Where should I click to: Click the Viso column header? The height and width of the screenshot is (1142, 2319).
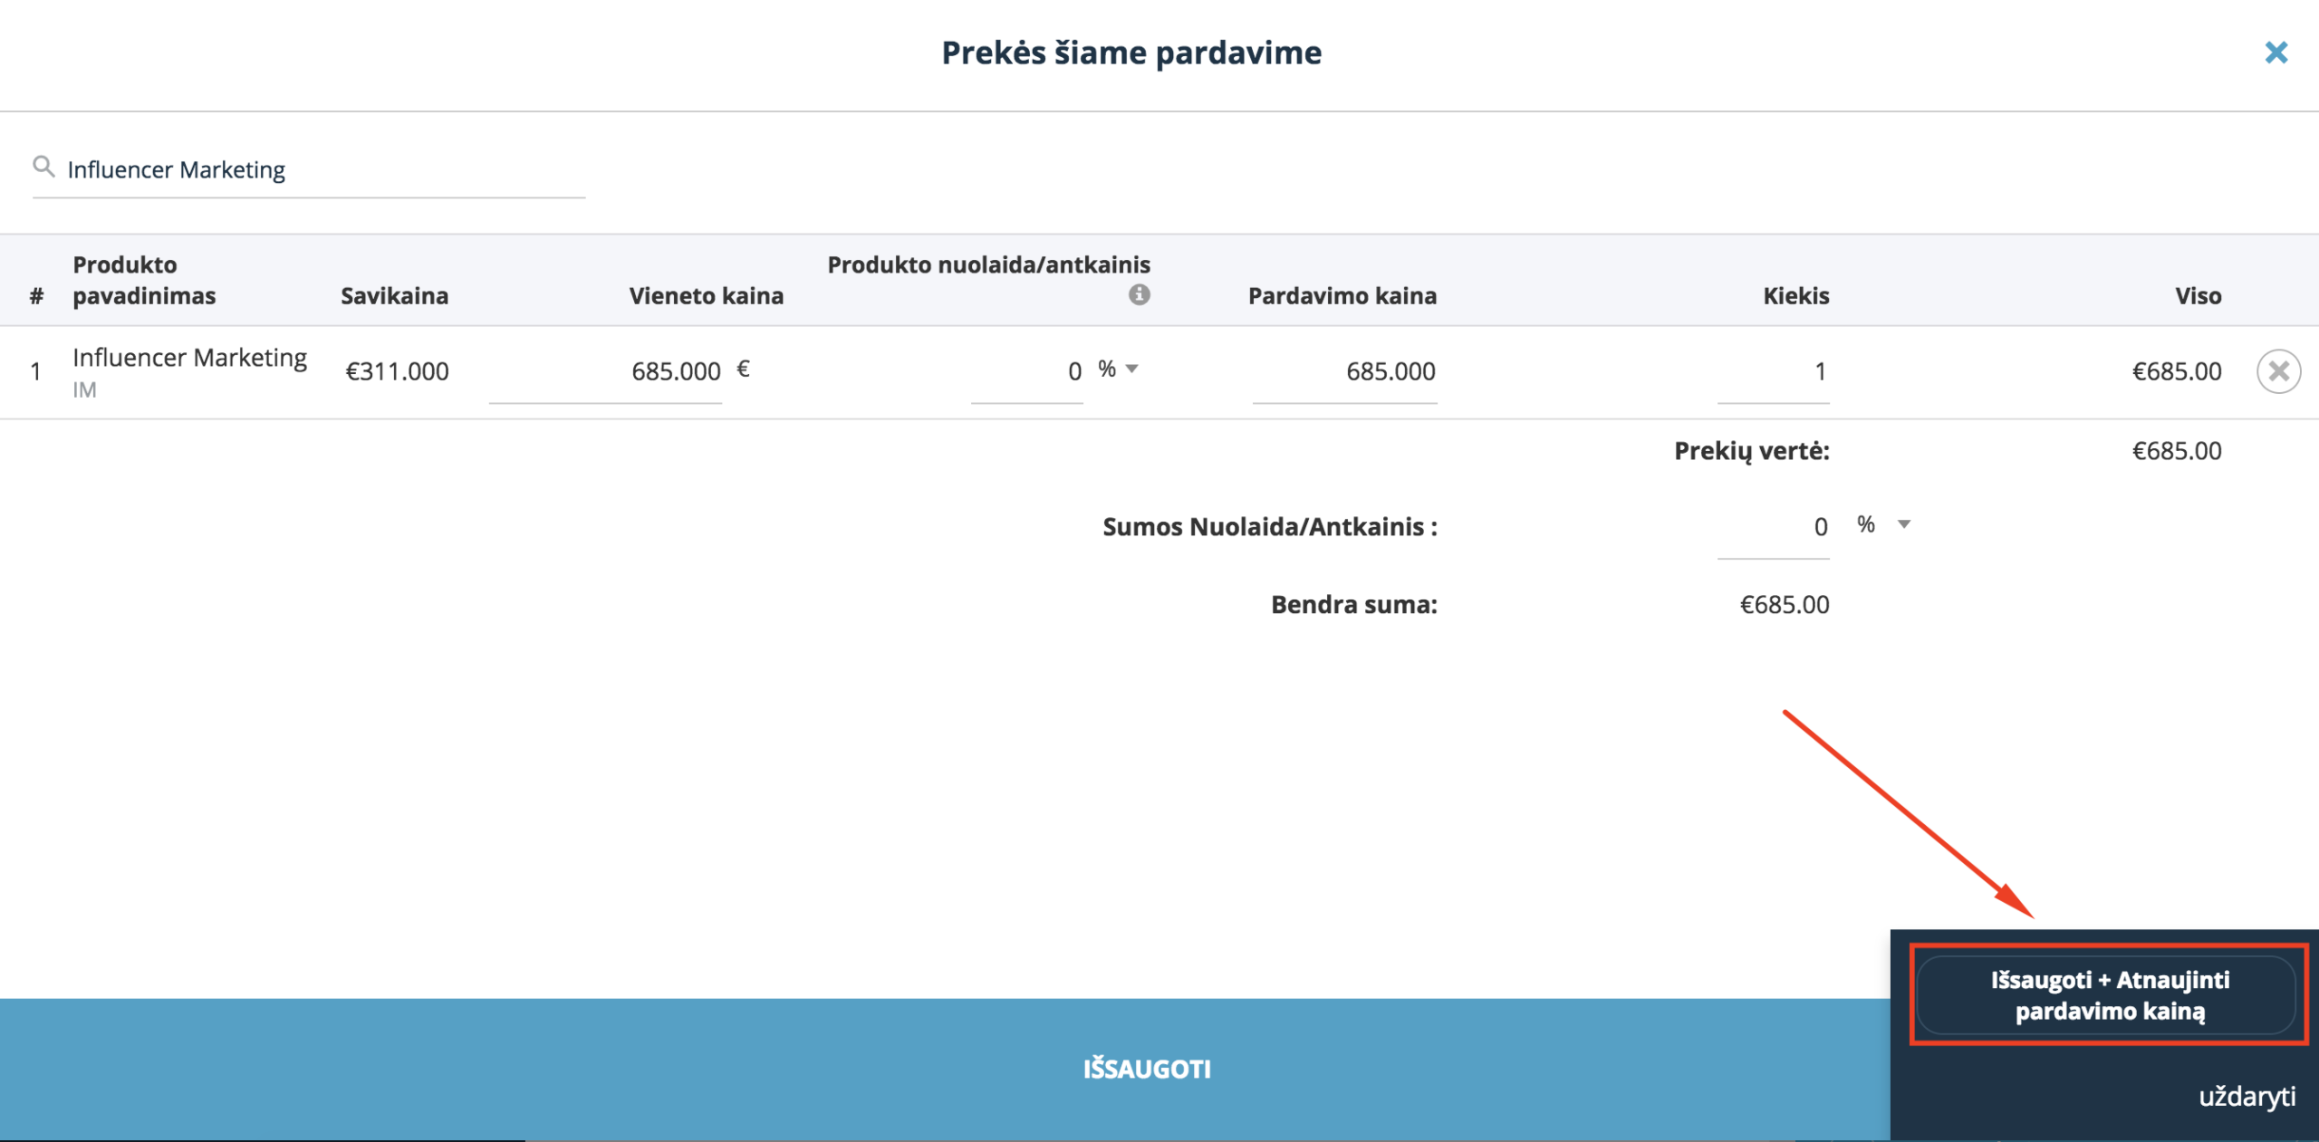pos(2198,295)
